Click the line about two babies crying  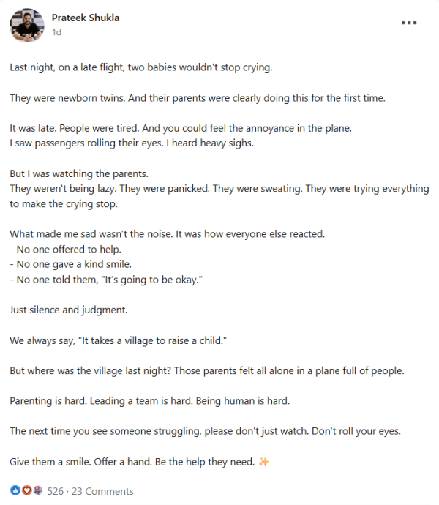point(140,67)
